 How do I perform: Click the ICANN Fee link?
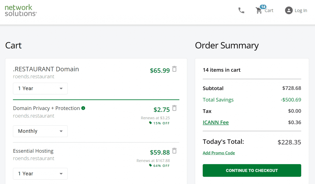tap(216, 122)
